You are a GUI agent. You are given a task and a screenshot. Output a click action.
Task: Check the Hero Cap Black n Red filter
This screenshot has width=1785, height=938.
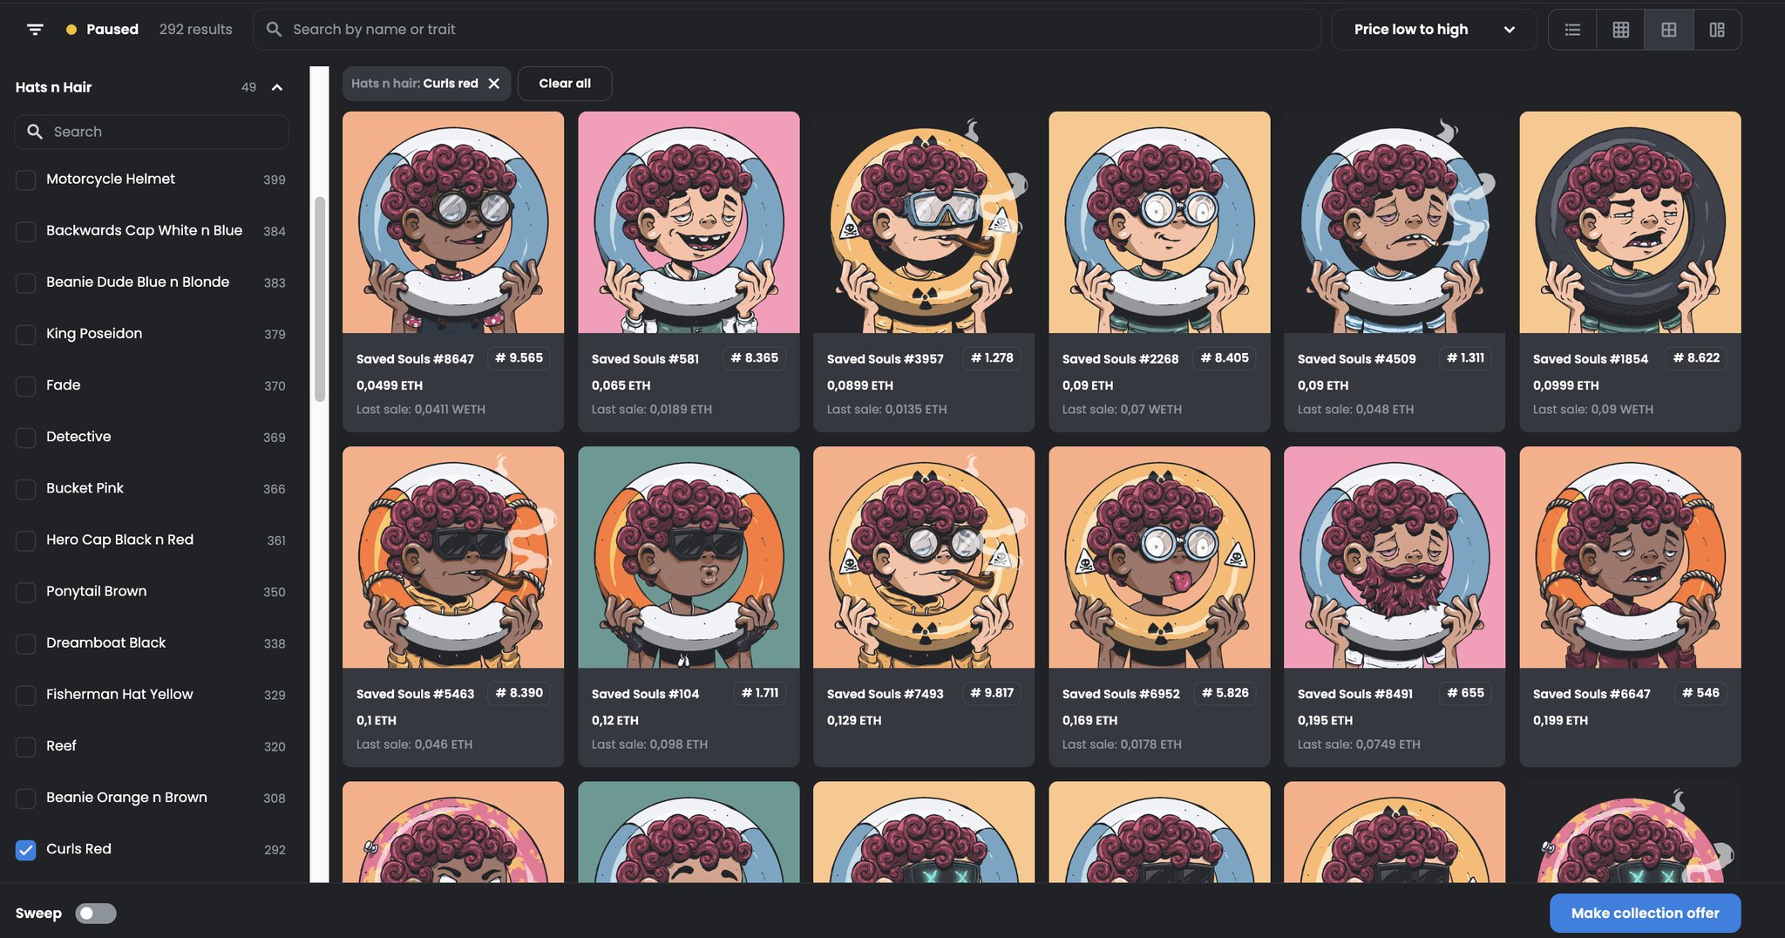point(26,540)
